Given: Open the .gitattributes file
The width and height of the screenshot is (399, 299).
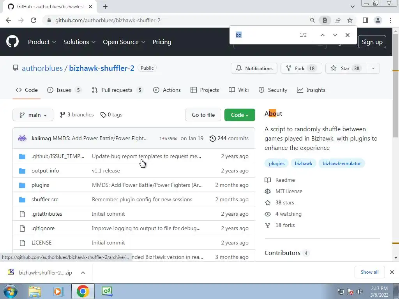Looking at the screenshot, I should (x=47, y=214).
